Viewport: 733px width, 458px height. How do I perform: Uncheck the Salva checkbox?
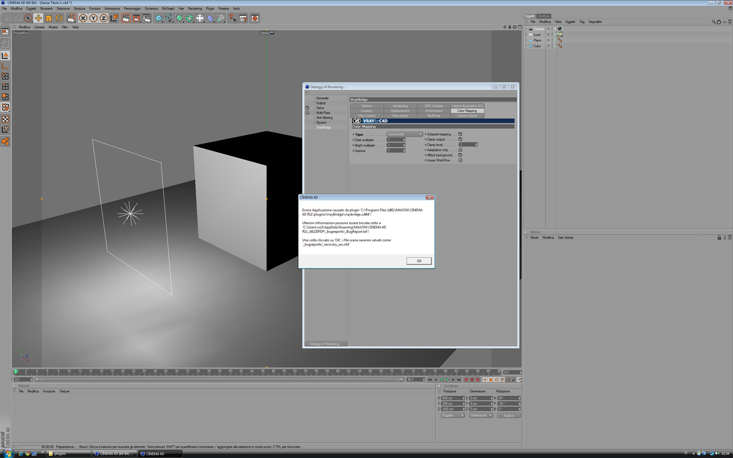[307, 108]
